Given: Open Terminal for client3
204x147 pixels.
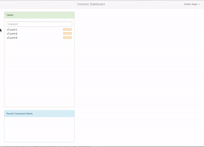Looking at the screenshot, I should pyautogui.click(x=67, y=38).
